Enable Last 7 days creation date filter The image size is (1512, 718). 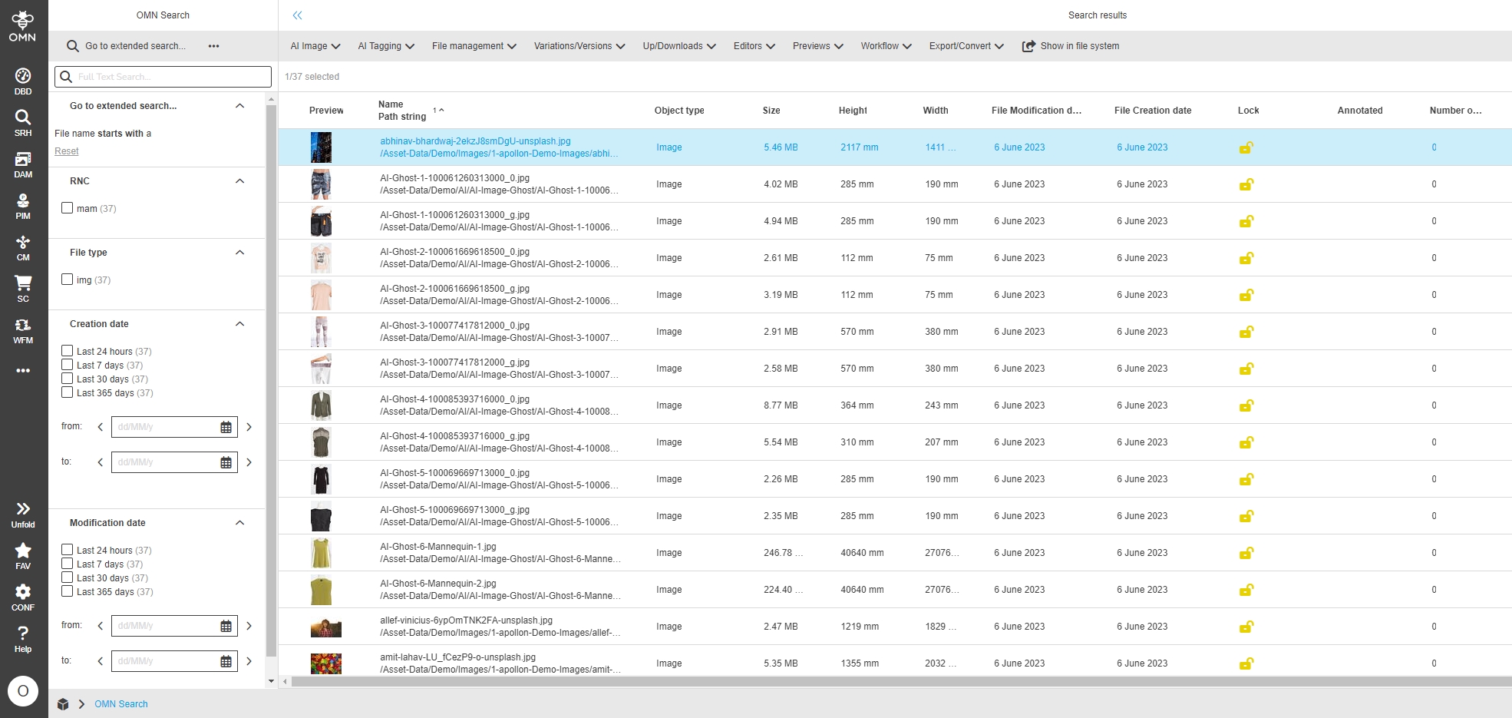68,365
